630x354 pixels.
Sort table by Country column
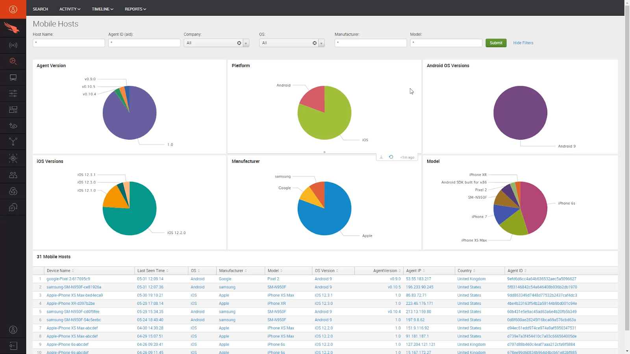(466, 271)
